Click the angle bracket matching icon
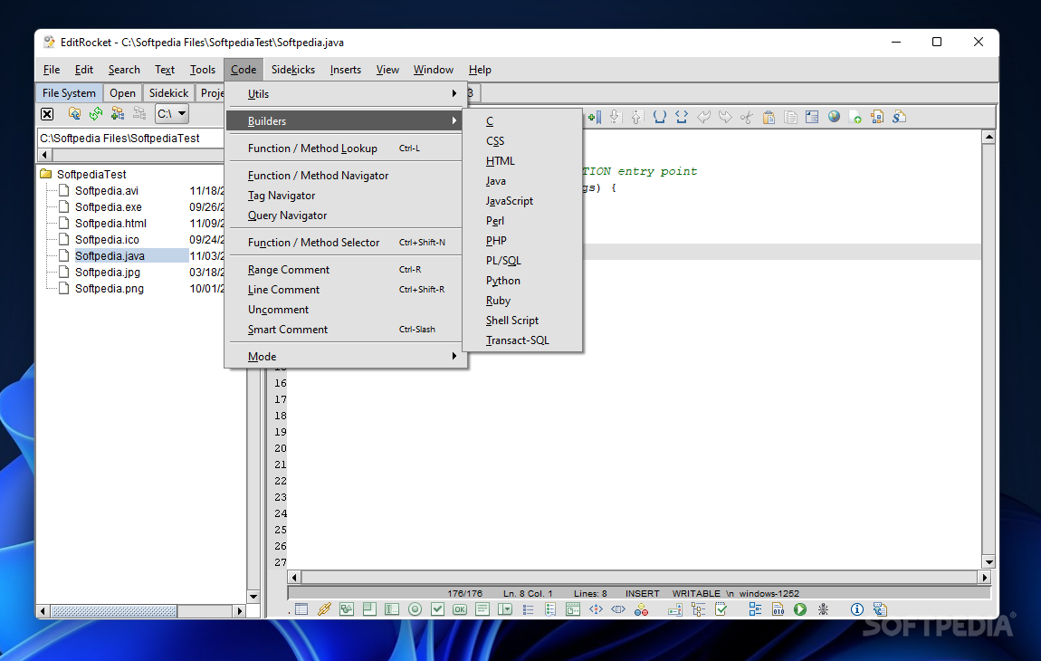Viewport: 1041px width, 661px height. click(681, 117)
